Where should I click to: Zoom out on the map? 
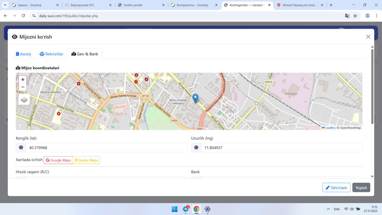tap(23, 87)
